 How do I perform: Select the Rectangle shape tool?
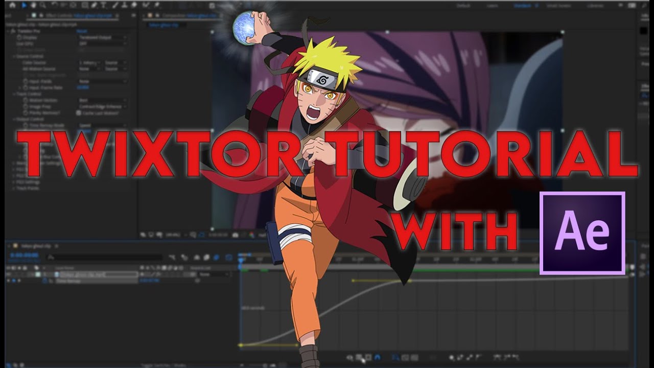coord(85,5)
